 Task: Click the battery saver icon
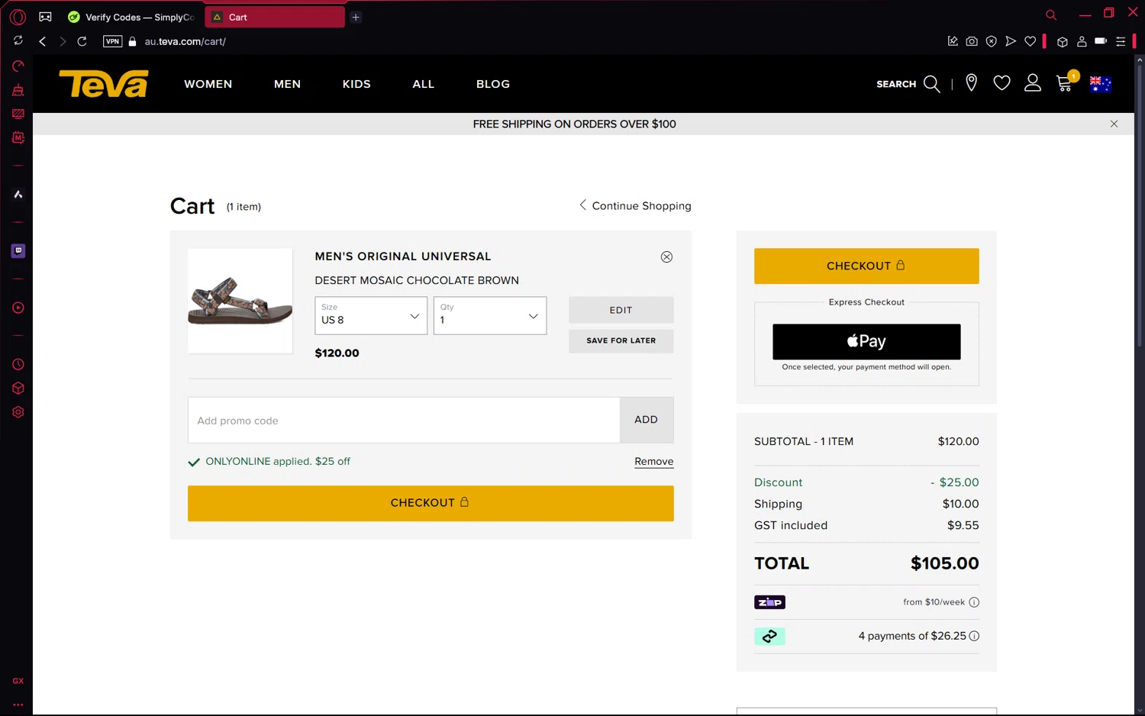[x=1101, y=41]
